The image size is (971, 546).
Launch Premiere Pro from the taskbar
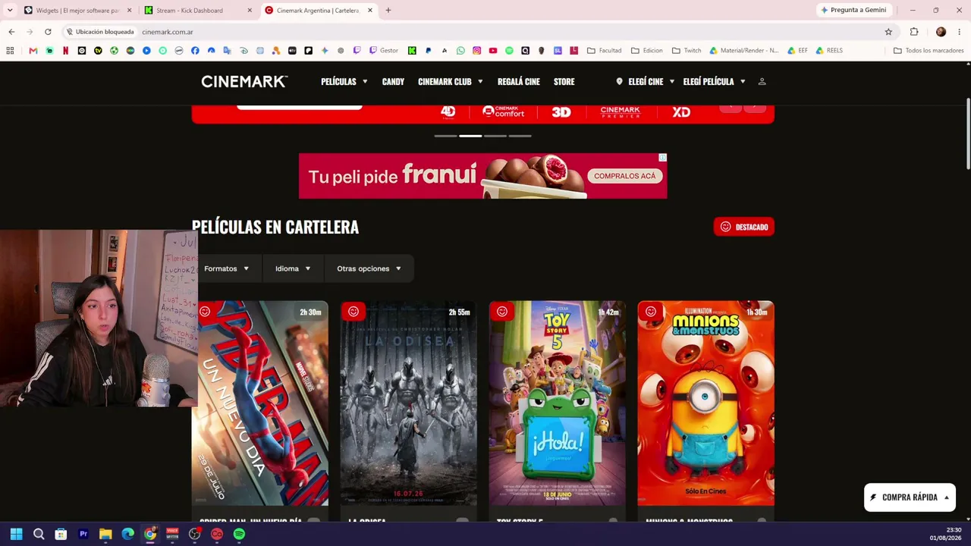(83, 534)
